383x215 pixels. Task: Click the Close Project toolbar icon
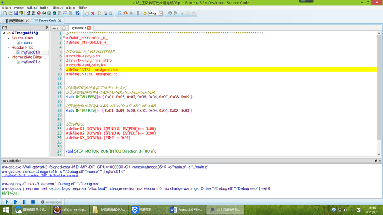tap(21, 14)
